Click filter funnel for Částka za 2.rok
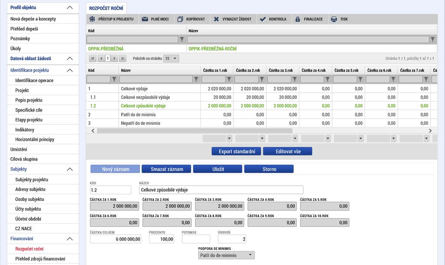 (262, 79)
